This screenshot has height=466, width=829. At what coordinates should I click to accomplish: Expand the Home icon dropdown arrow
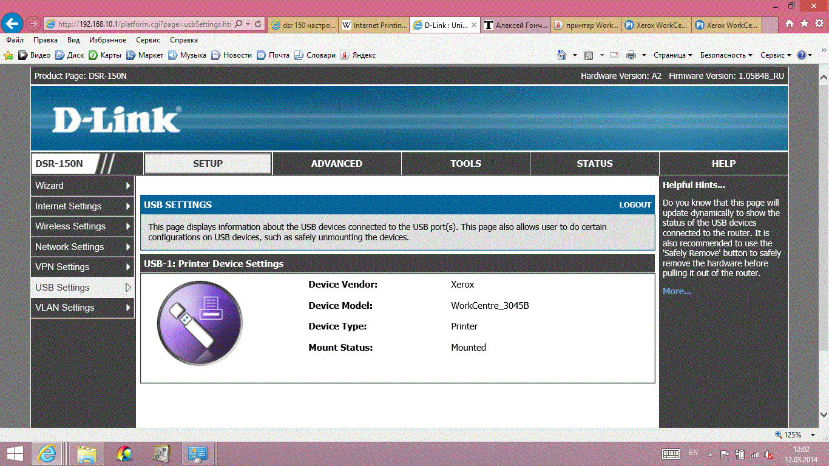pyautogui.click(x=575, y=55)
